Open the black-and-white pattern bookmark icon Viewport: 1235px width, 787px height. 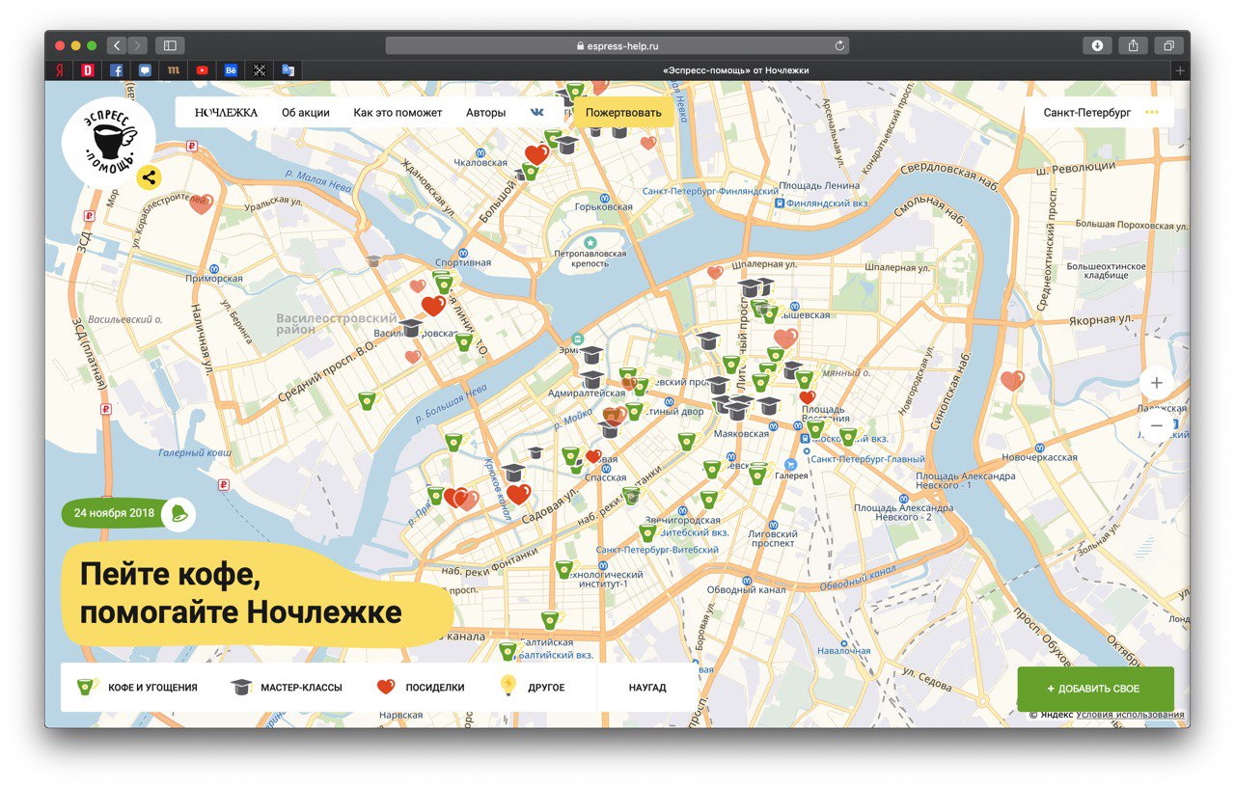(259, 70)
